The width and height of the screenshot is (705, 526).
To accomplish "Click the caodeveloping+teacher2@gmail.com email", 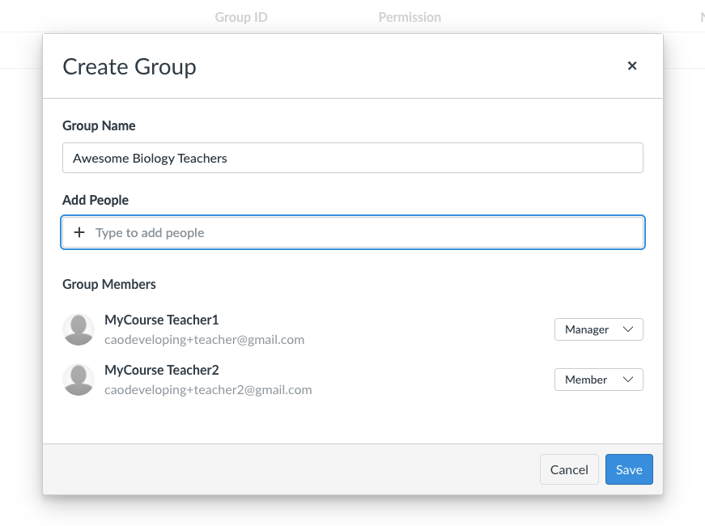I will tap(208, 390).
